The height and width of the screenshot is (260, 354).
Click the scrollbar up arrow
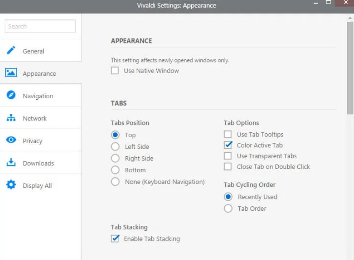350,18
